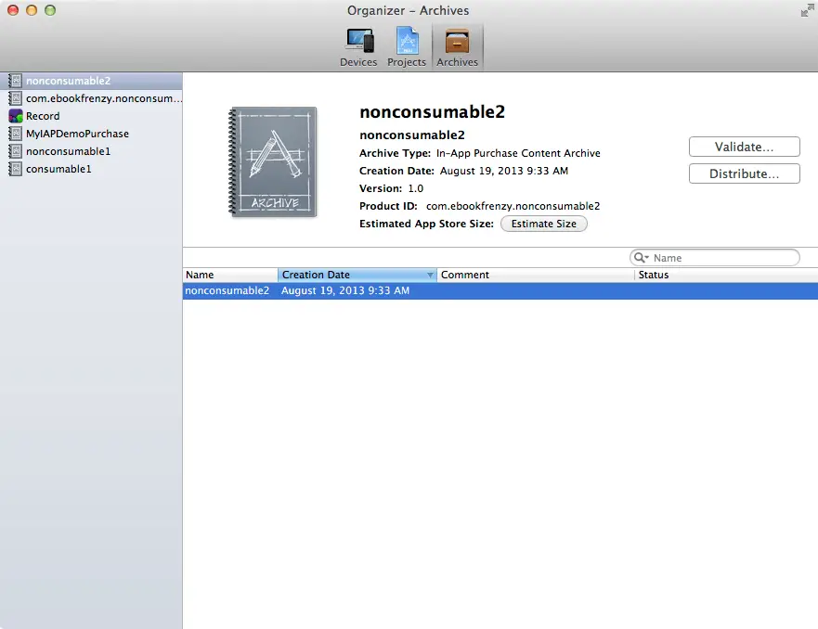818x629 pixels.
Task: Click the Status column header
Action: pyautogui.click(x=724, y=276)
